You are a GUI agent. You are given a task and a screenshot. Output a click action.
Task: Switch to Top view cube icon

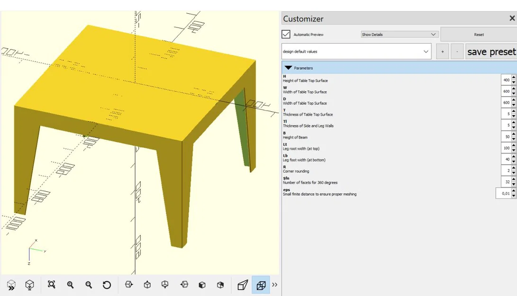point(147,285)
